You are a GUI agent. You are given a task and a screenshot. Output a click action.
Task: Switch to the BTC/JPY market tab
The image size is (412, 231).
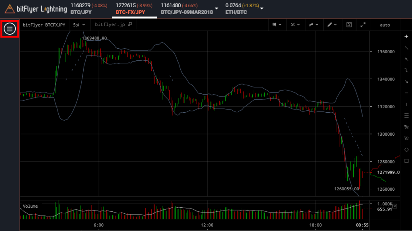pos(89,9)
